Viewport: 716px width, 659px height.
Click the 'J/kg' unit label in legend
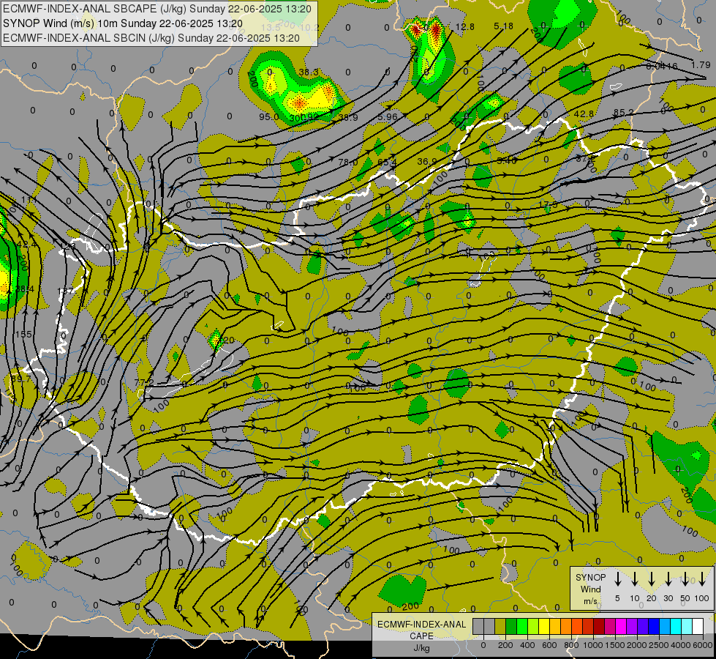click(x=421, y=648)
